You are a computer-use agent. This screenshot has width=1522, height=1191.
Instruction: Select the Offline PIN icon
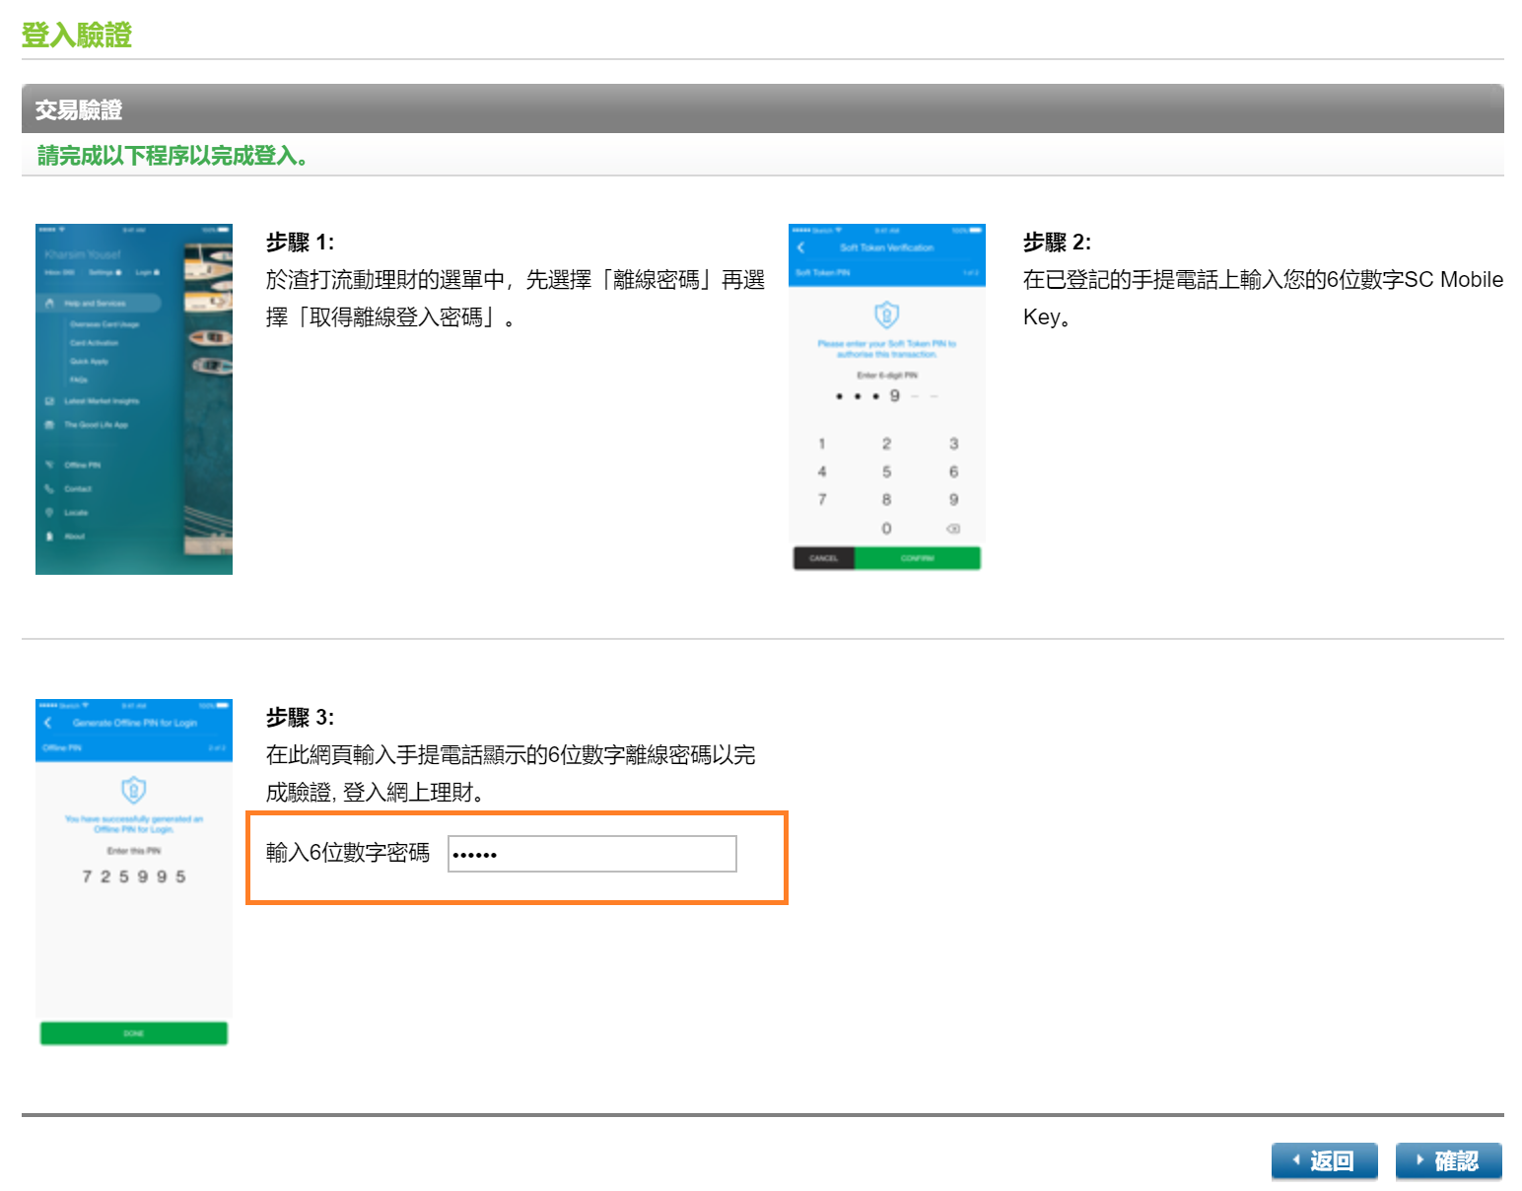(48, 464)
